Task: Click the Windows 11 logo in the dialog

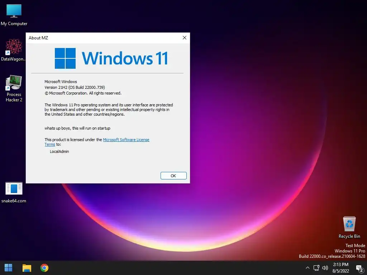Action: pyautogui.click(x=111, y=58)
